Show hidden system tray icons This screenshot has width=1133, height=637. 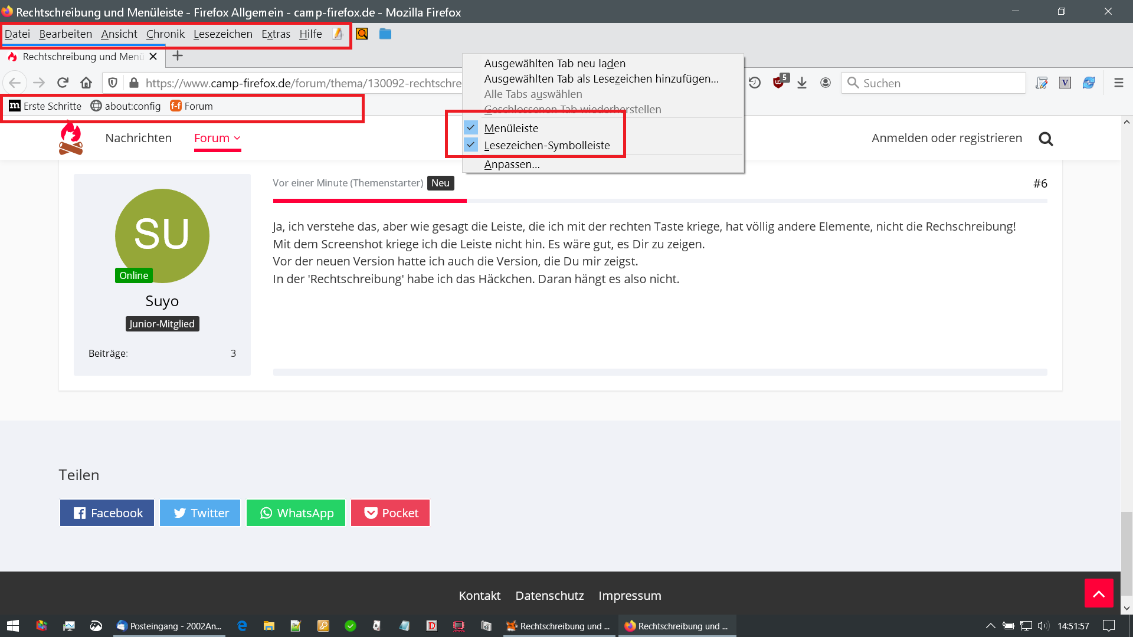click(x=990, y=626)
